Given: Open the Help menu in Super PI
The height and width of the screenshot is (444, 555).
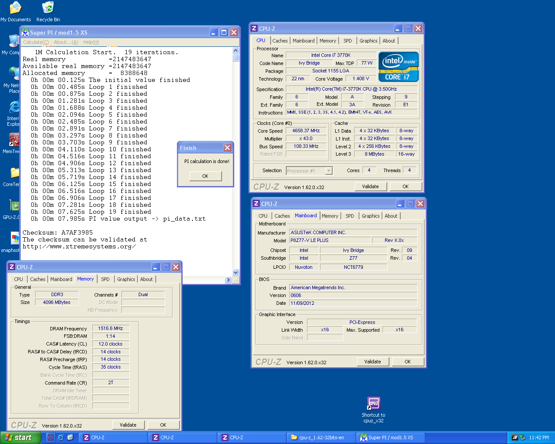Looking at the screenshot, I should pos(91,42).
